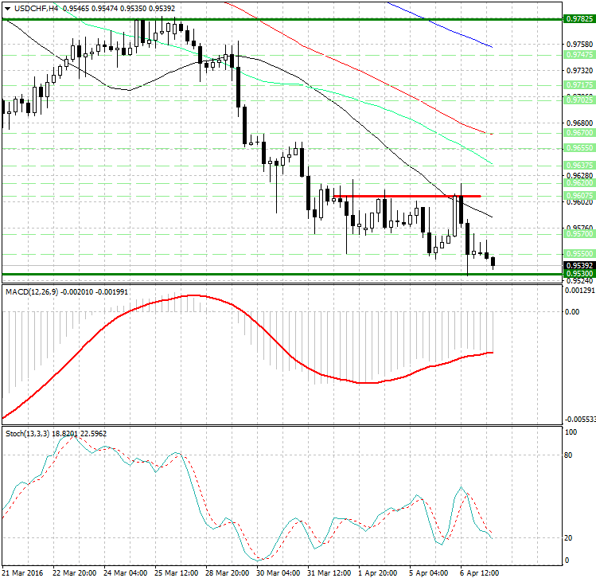Click the USDCHF,H4 chart title text
Screen dimensions: 596x582
coord(36,8)
